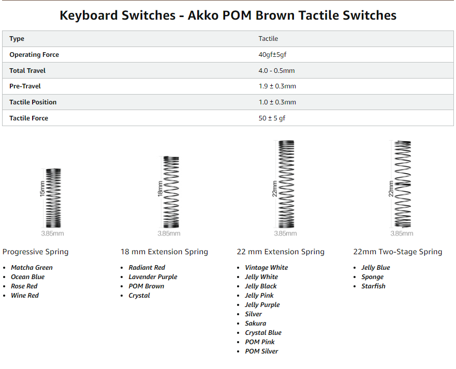The height and width of the screenshot is (369, 456).
Task: Click the Jelly Purple list entry
Action: [x=262, y=304]
